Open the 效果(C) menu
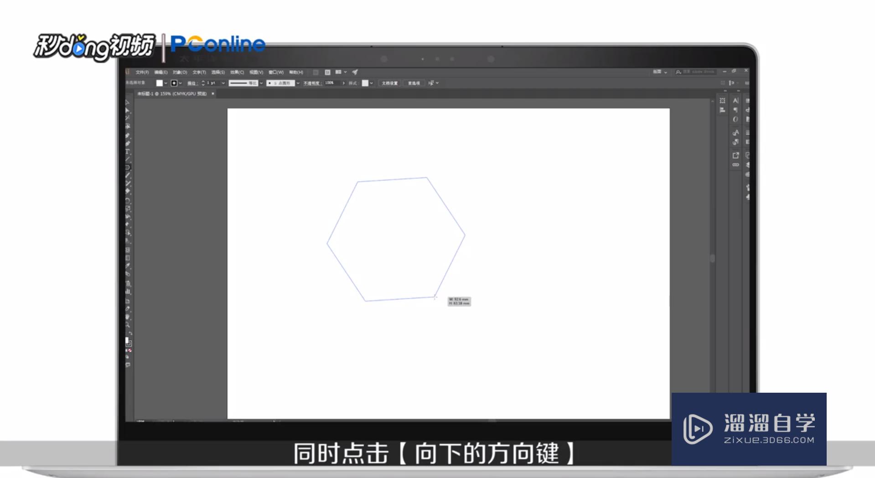Viewport: 875px width, 478px height. click(237, 72)
